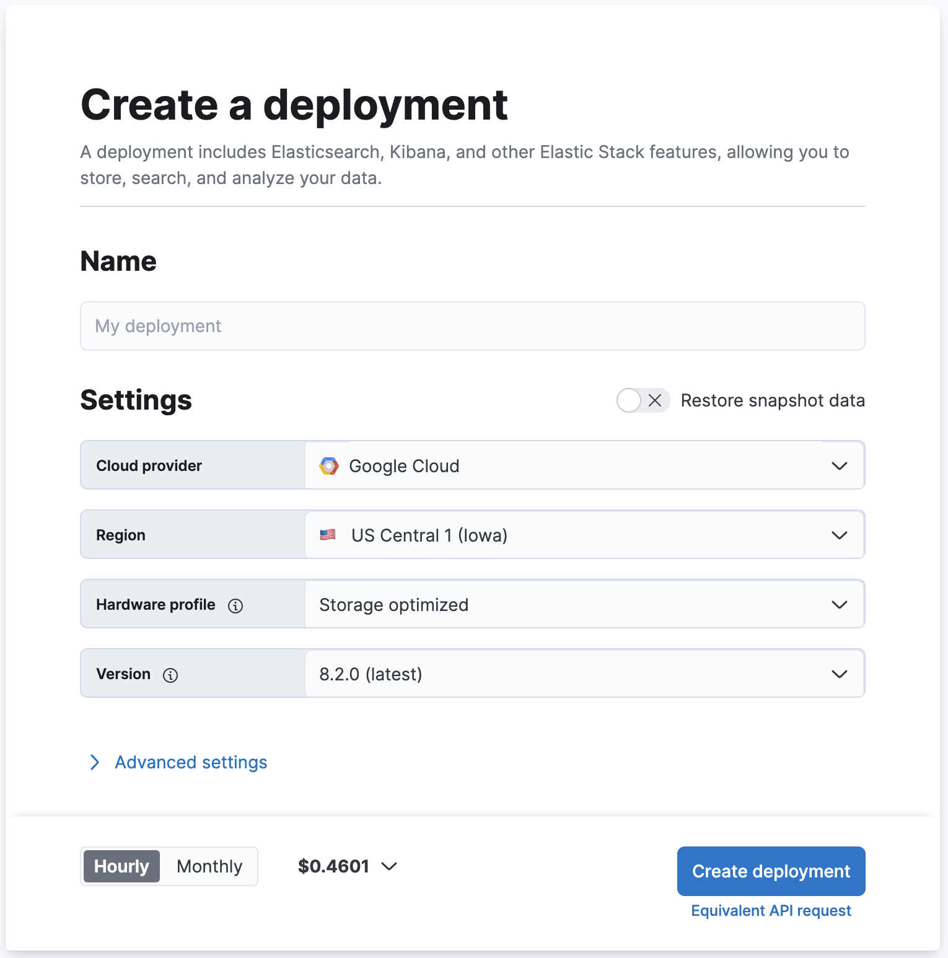Click the X icon on the snapshot switch
The height and width of the screenshot is (958, 948).
click(x=654, y=400)
